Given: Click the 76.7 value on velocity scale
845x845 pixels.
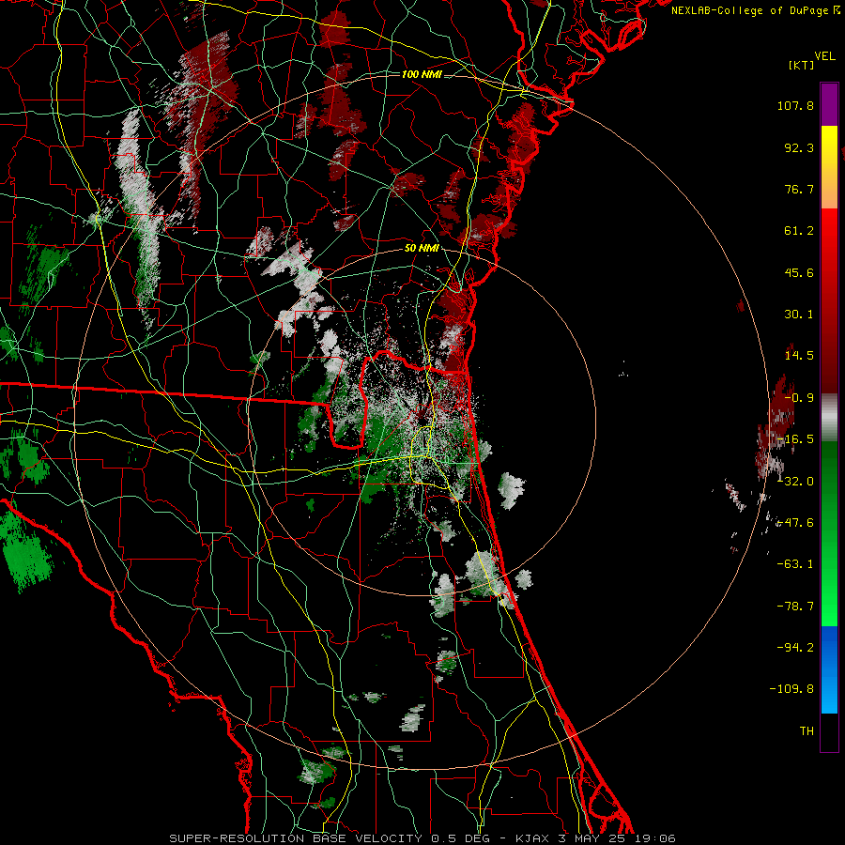Looking at the screenshot, I should 799,189.
